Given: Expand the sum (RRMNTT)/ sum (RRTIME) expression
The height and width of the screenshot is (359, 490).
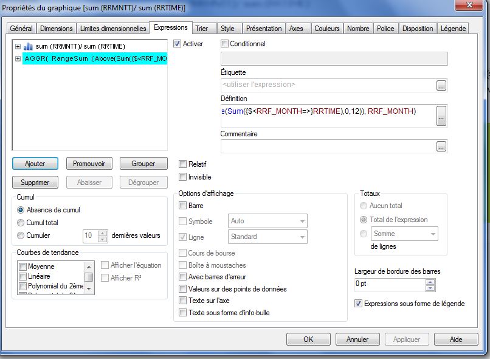Looking at the screenshot, I should point(18,47).
